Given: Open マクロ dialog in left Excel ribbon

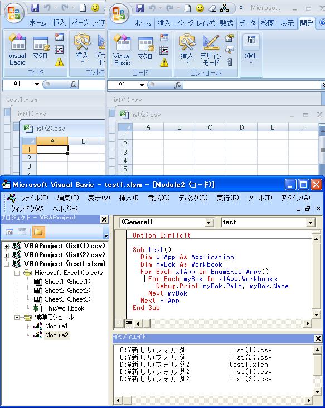Looking at the screenshot, I should (x=40, y=49).
